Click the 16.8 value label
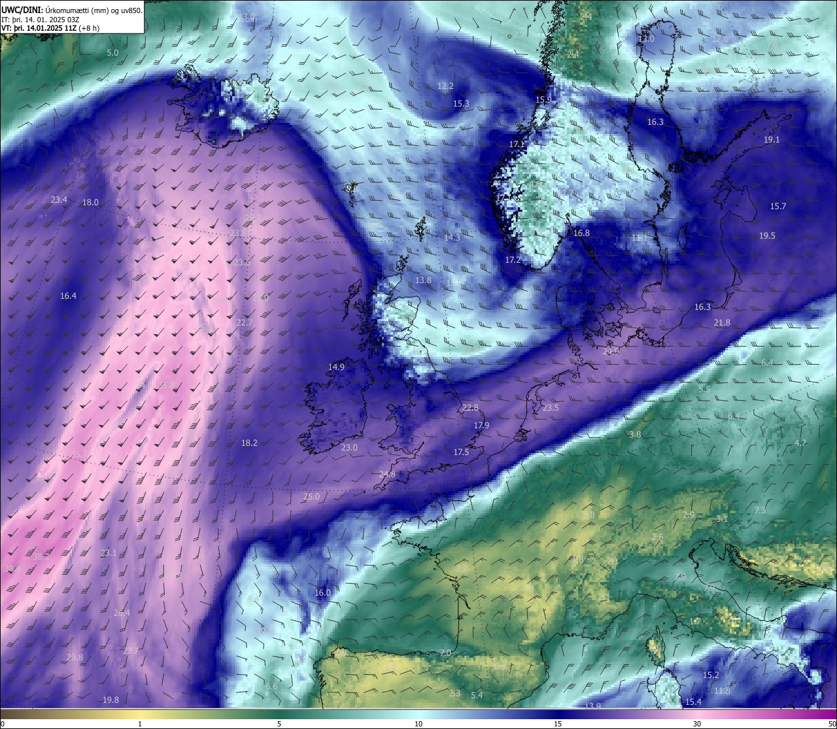The image size is (837, 729). pos(581,233)
